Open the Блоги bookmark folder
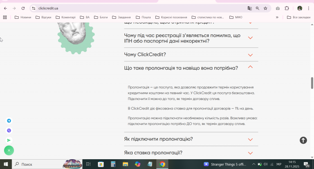 [101, 18]
